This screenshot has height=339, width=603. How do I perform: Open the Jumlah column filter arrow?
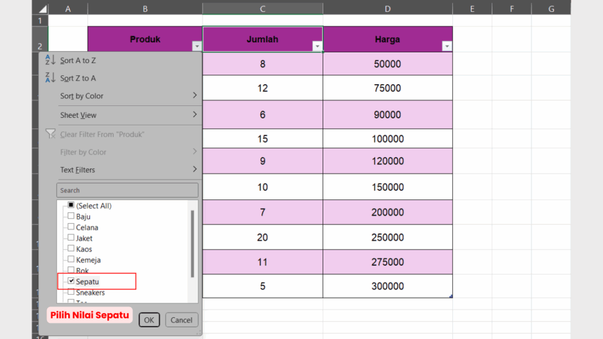coord(317,46)
